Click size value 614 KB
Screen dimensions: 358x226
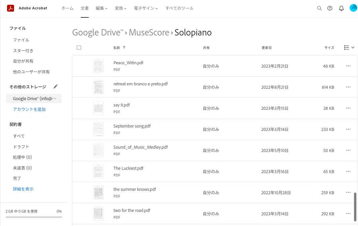[328, 87]
